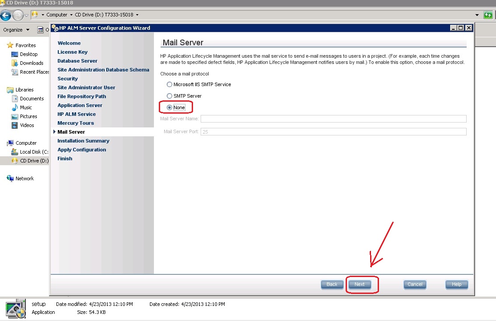Viewport: 496px width, 321px height.
Task: Click the Videos library icon
Action: pyautogui.click(x=15, y=125)
